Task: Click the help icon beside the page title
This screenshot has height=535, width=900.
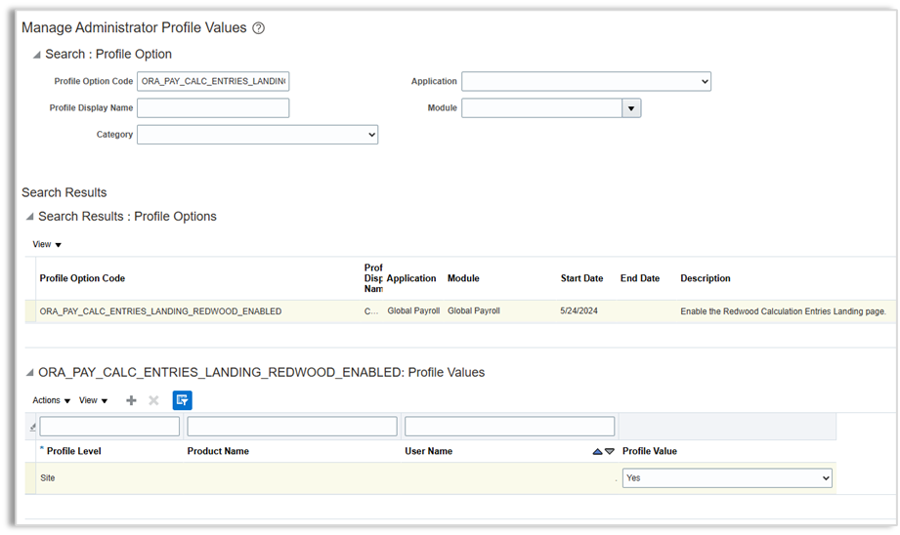Action: 258,28
